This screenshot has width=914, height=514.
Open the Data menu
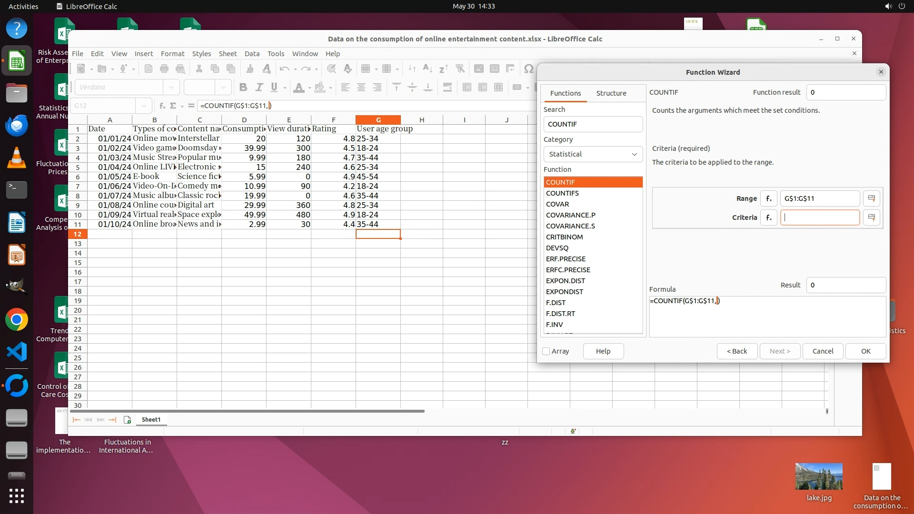coord(252,53)
